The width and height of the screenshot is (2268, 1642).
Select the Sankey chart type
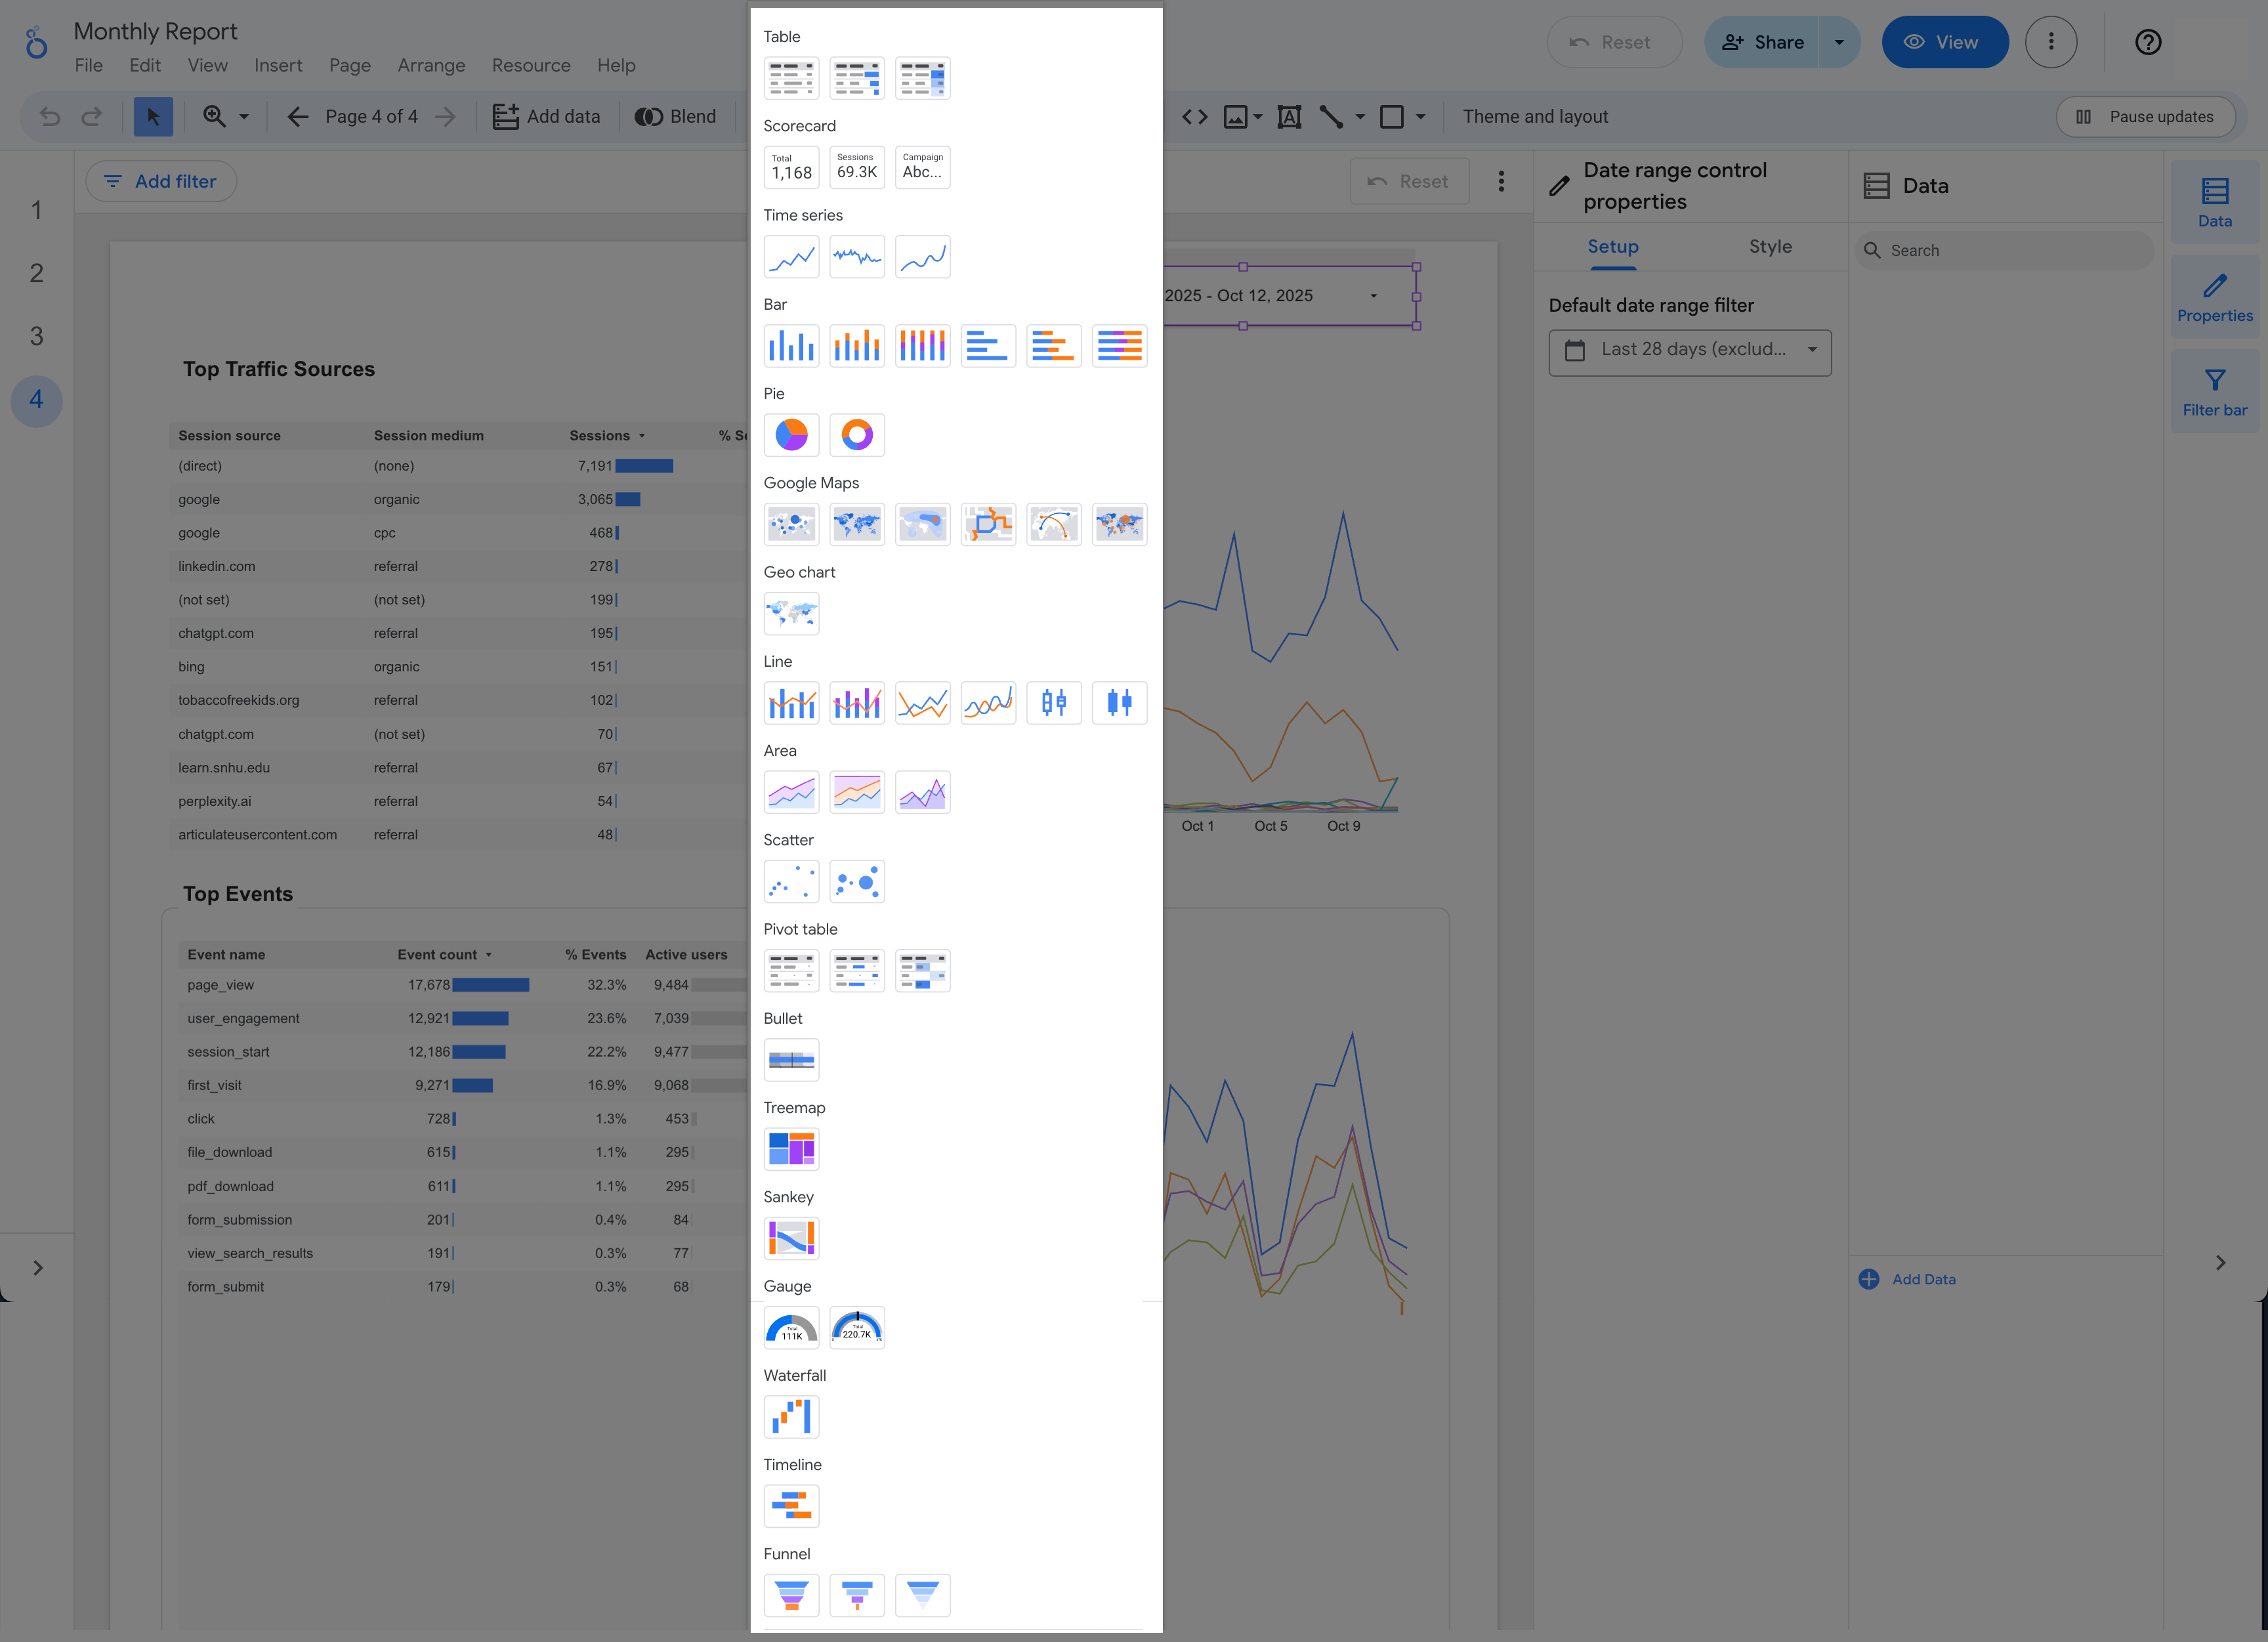pos(791,1237)
